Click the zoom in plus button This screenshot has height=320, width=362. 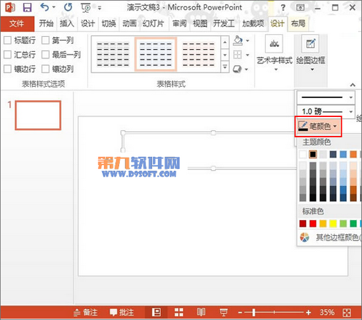[x=309, y=313]
